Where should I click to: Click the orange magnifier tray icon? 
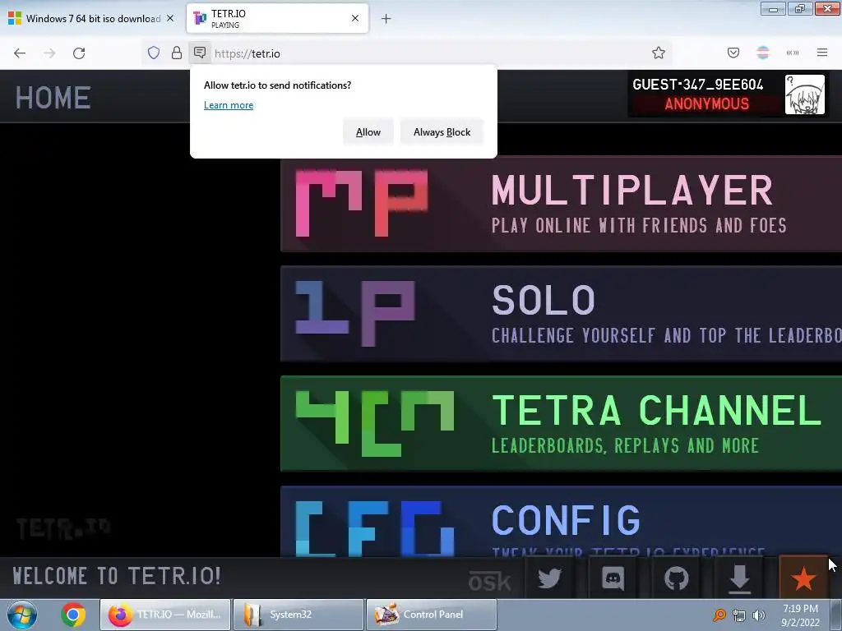tap(719, 615)
